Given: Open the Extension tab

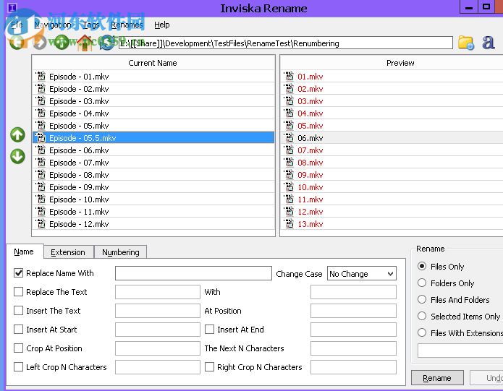Looking at the screenshot, I should click(67, 252).
